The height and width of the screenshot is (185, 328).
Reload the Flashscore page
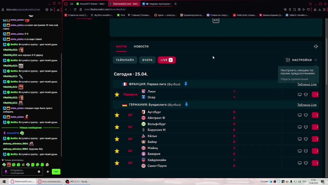pyautogui.click(x=75, y=10)
